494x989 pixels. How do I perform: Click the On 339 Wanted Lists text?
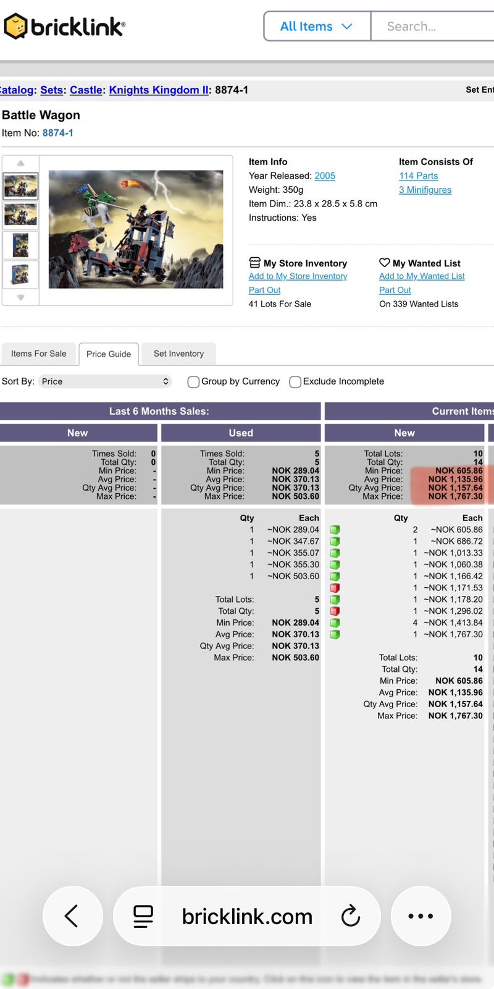[419, 304]
